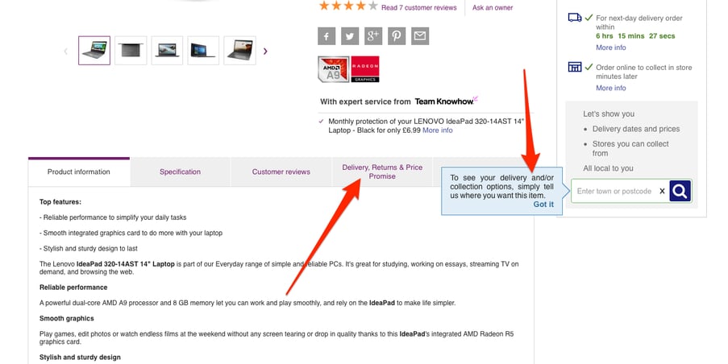Click the postcode search magnifier button
The image size is (728, 364).
(x=680, y=191)
